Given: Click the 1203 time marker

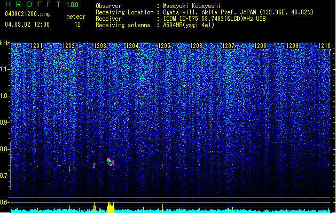Looking at the screenshot, I should point(100,45).
